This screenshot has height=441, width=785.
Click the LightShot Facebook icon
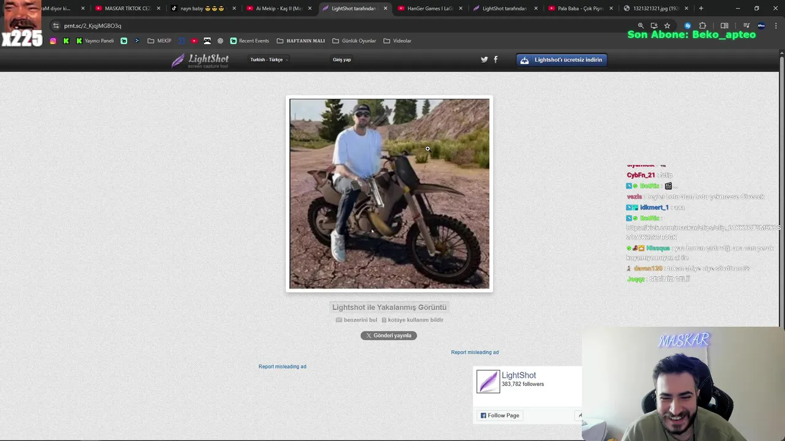(496, 59)
